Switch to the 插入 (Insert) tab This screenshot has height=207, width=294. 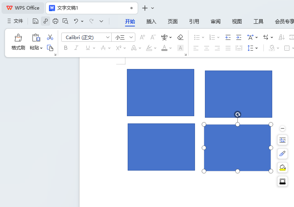click(151, 21)
